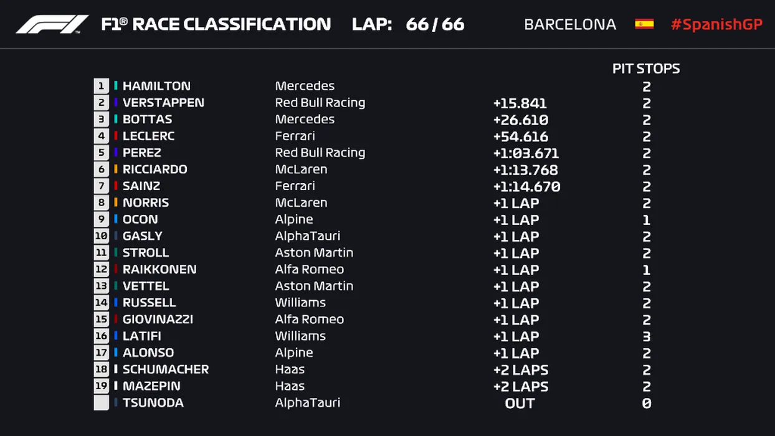Click the 66 / 66 lap counter
775x436 pixels.
[x=435, y=24]
